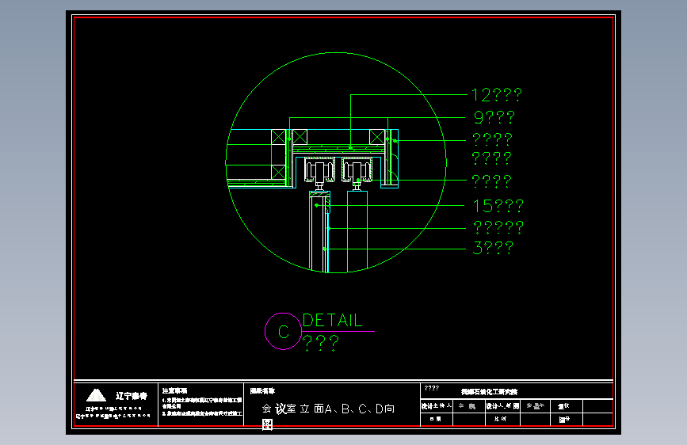The width and height of the screenshot is (687, 445).
Task: Click the '设计主持人' title block cell
Action: pos(437,406)
